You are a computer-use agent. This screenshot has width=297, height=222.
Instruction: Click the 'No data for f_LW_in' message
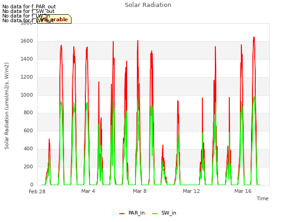(x=26, y=16)
